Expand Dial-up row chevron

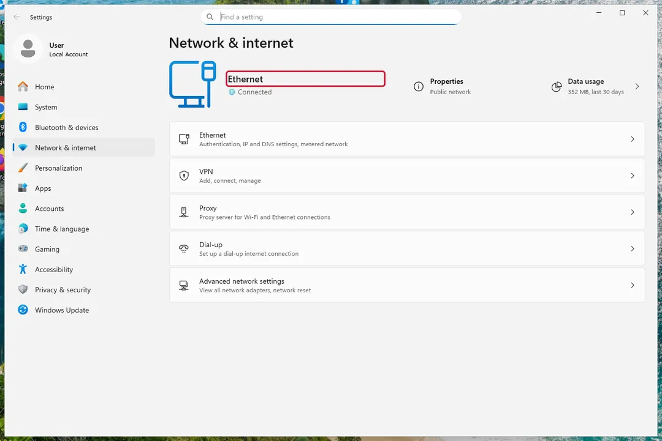click(633, 248)
